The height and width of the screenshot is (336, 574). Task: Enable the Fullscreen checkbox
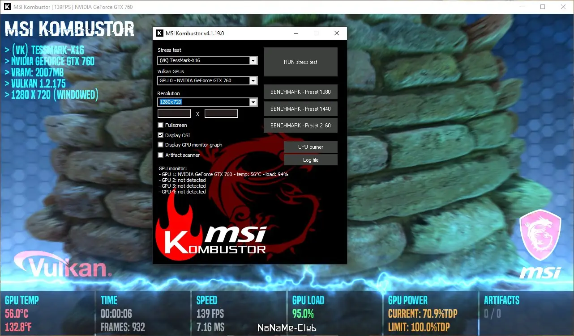pyautogui.click(x=161, y=125)
